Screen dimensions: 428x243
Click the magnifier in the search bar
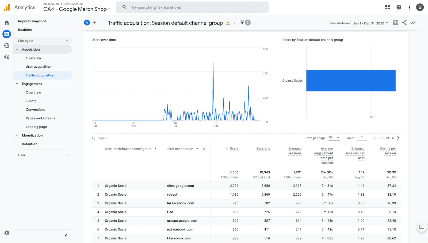tap(124, 7)
